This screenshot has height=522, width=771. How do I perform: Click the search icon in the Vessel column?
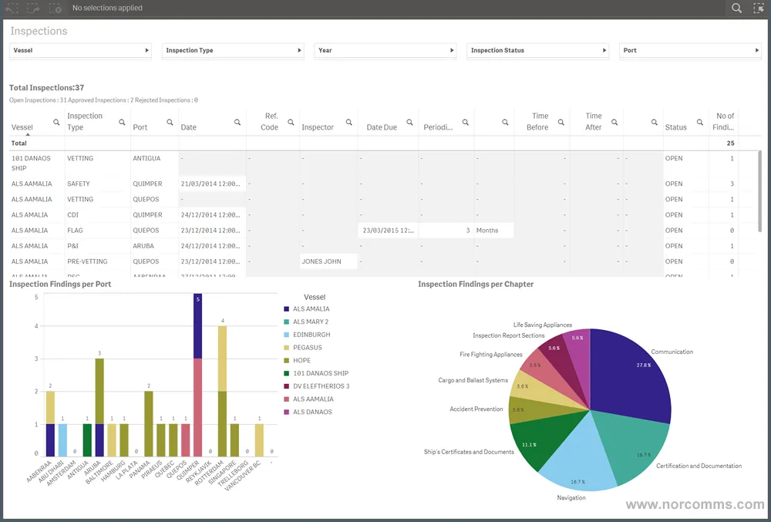(55, 122)
